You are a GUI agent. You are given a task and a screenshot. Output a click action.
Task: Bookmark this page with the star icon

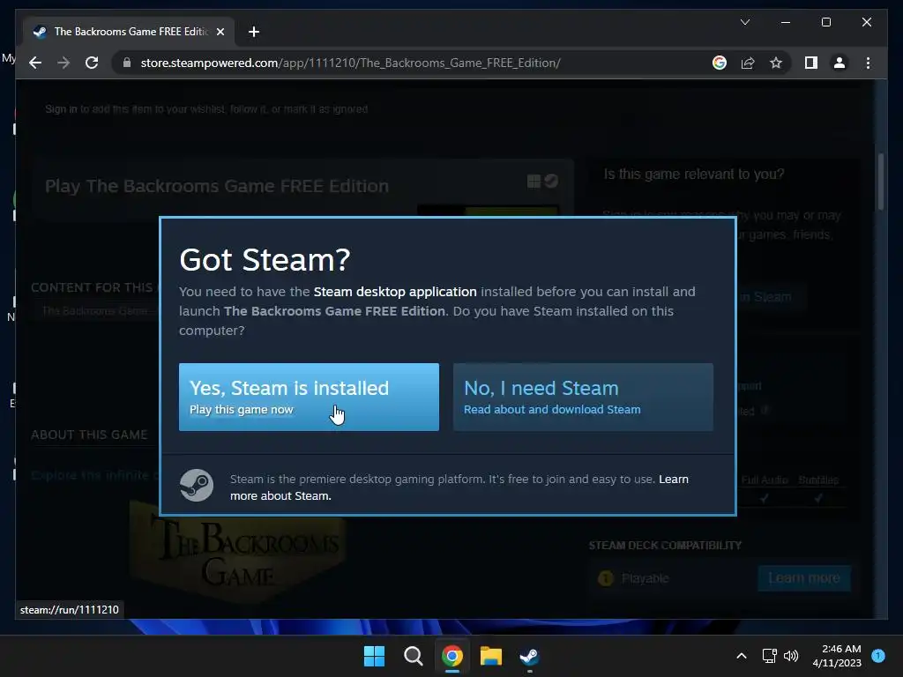tap(776, 63)
